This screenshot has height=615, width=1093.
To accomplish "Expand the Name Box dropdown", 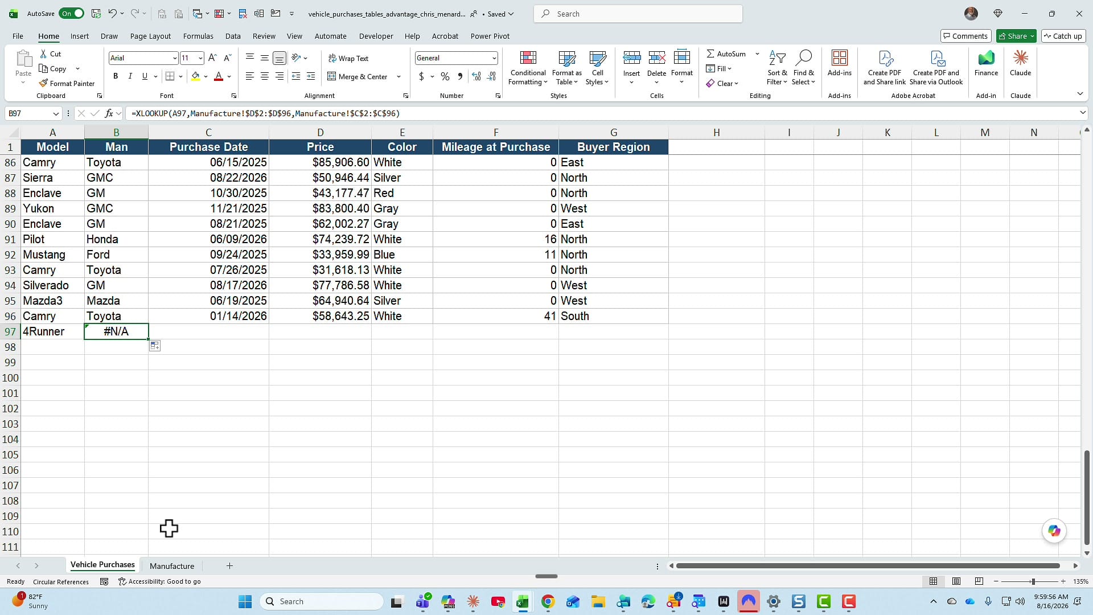I will tap(56, 113).
